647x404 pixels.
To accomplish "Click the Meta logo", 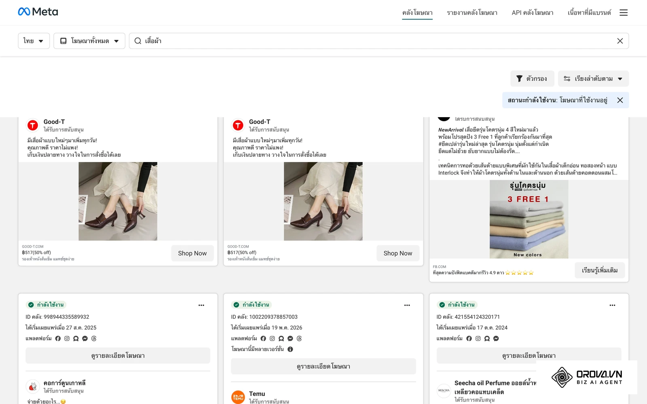I will tap(38, 12).
